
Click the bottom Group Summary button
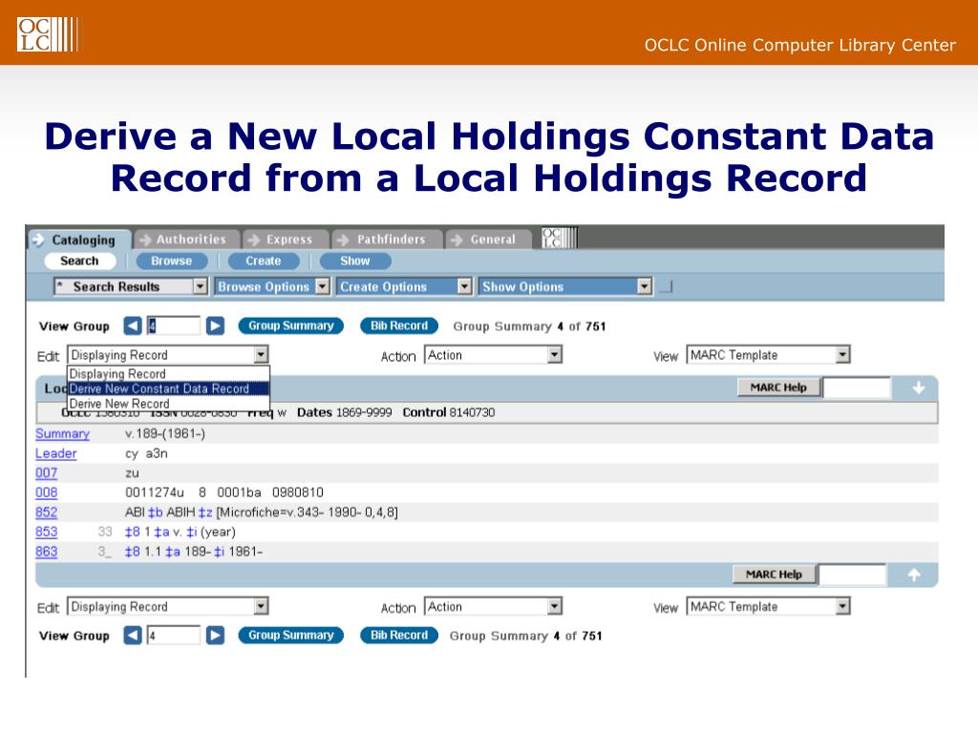[290, 635]
